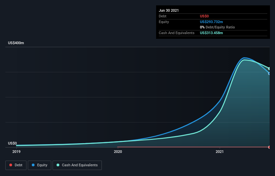
Task: Click the Equity row label in tooltip
Action: 164,22
